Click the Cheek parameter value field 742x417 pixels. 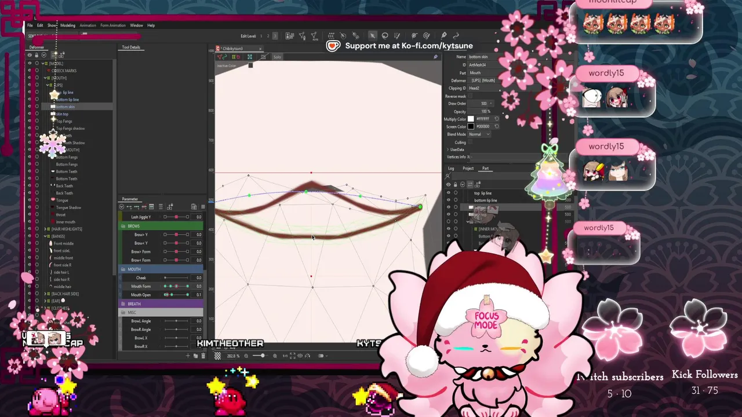click(x=197, y=278)
